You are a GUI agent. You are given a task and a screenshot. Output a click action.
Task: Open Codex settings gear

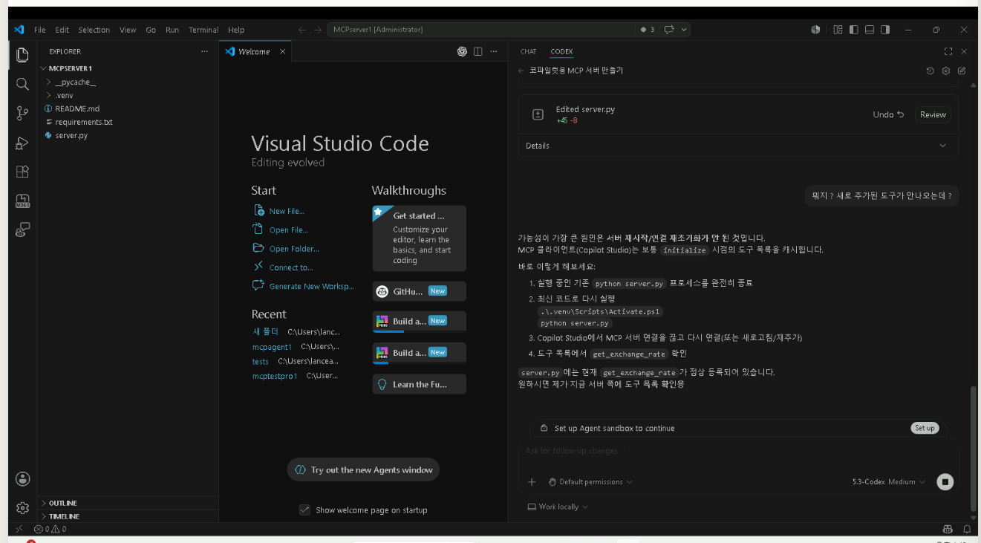(946, 71)
